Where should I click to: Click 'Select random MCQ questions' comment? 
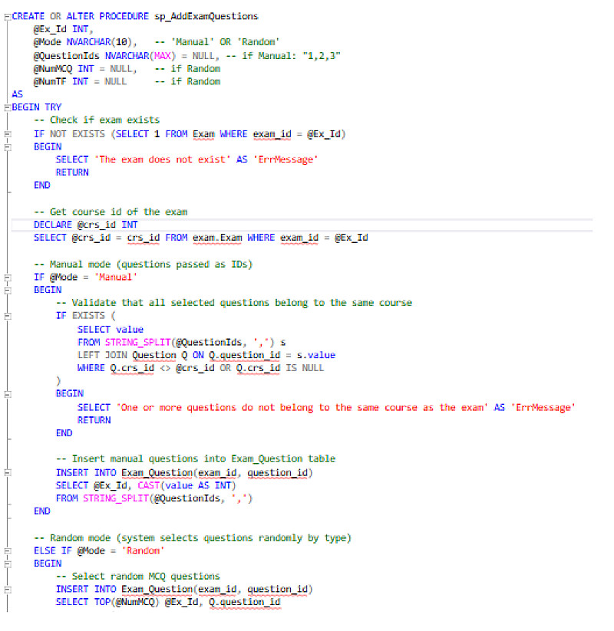[138, 577]
